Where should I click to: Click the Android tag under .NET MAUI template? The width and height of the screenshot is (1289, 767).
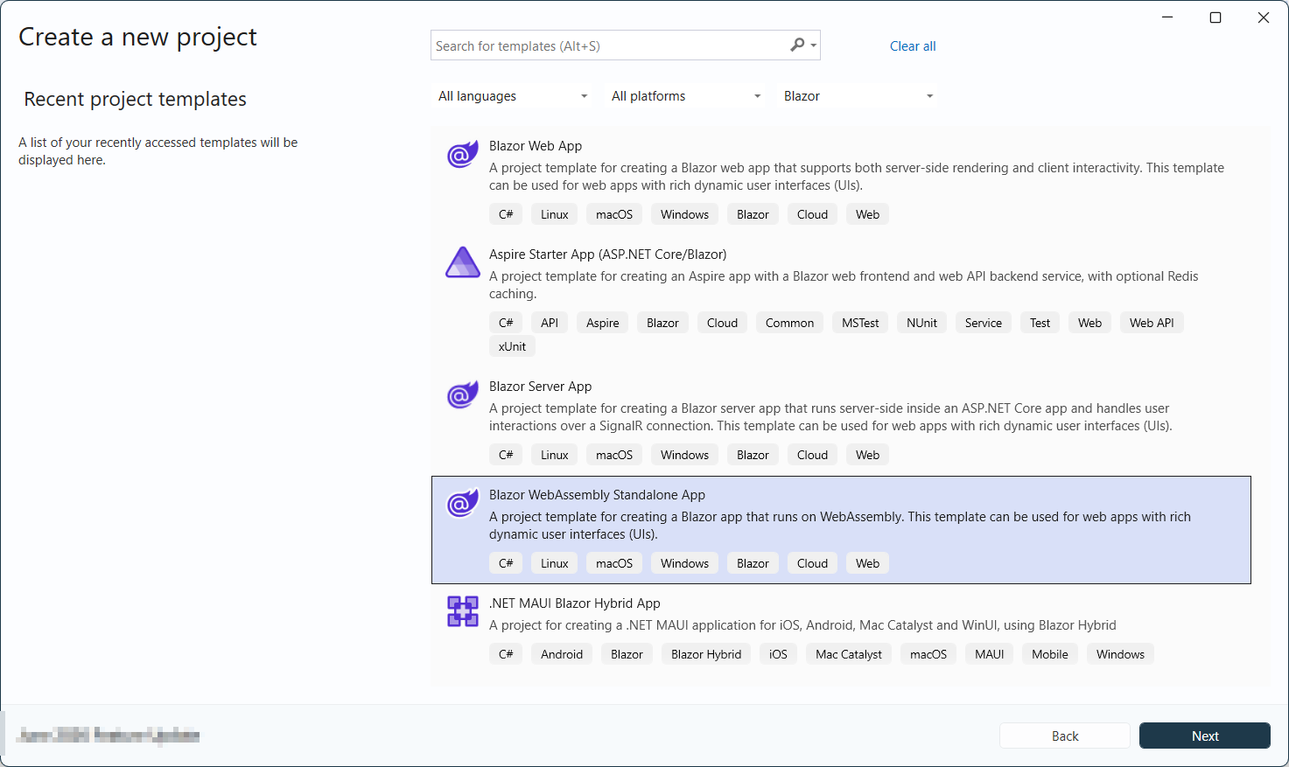click(x=562, y=654)
